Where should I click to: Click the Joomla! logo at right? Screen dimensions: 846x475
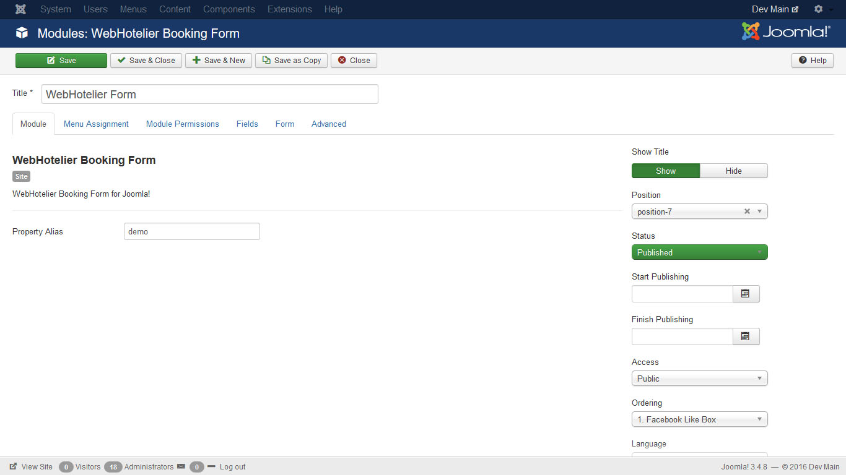pos(786,32)
